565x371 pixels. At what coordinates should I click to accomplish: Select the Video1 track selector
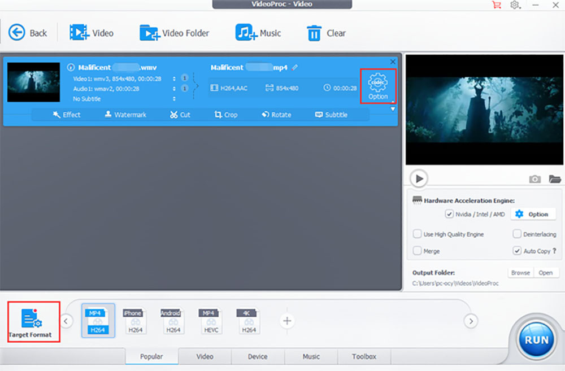tap(174, 78)
